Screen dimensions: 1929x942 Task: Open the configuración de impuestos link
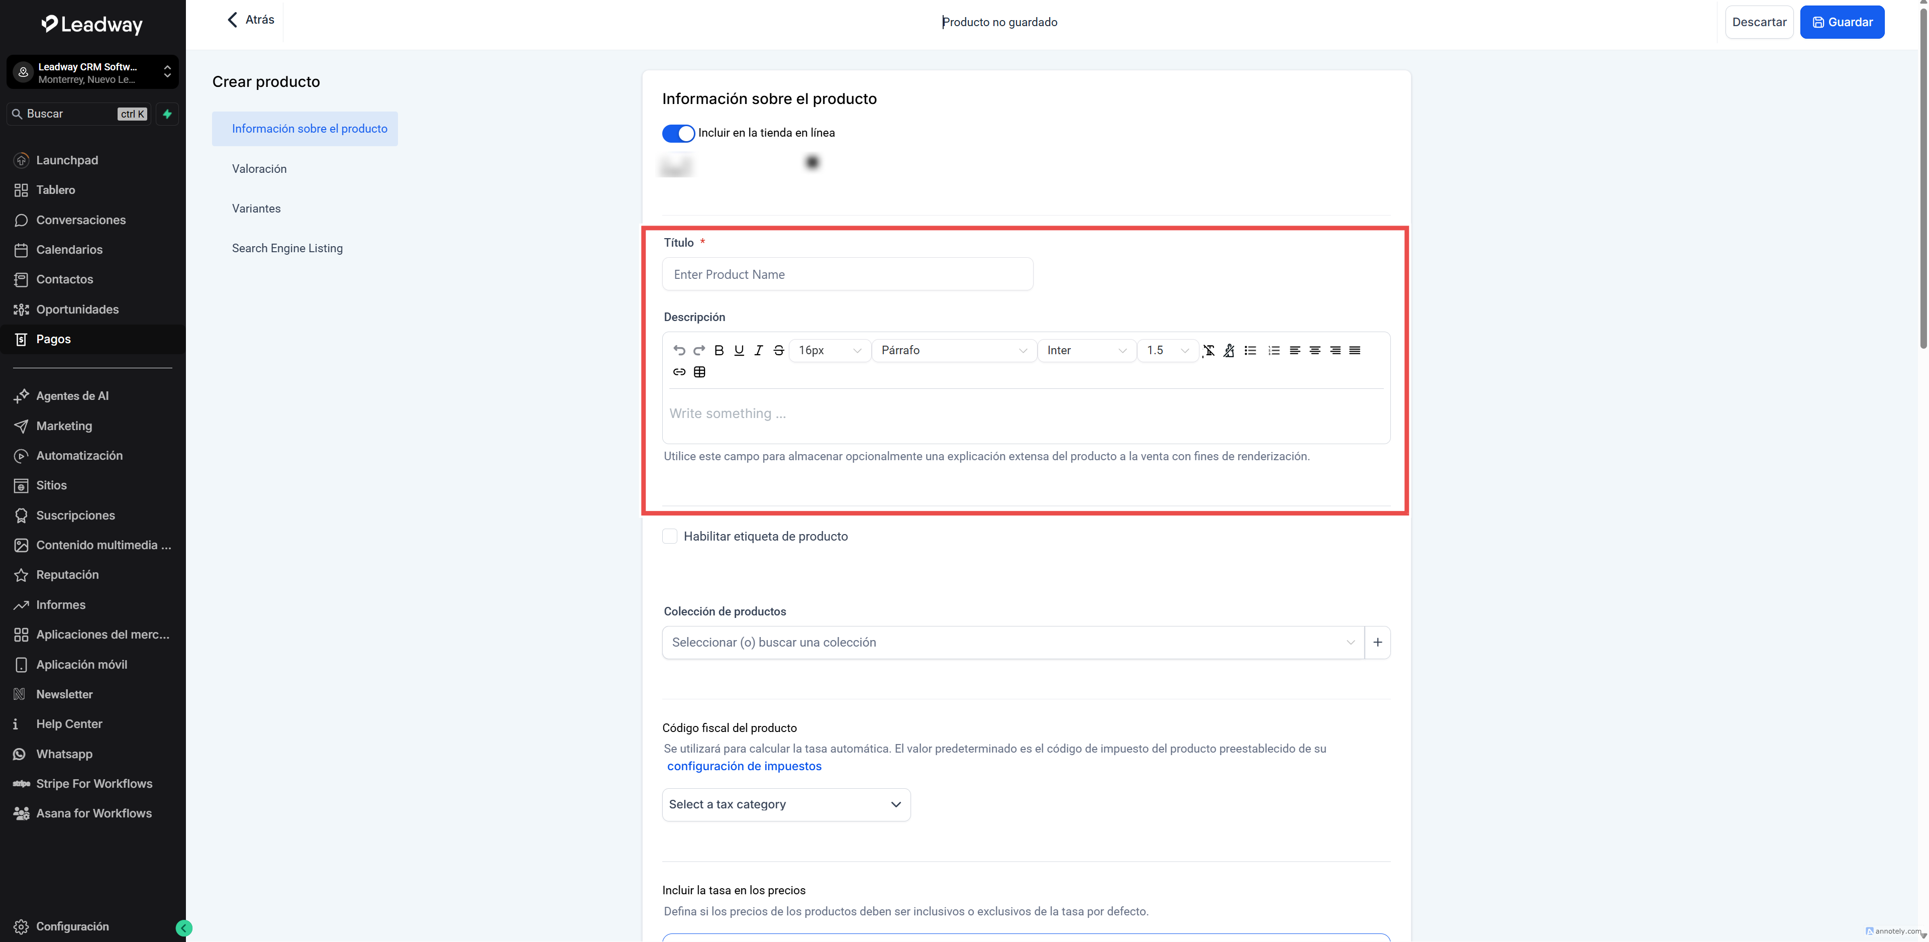pos(744,766)
